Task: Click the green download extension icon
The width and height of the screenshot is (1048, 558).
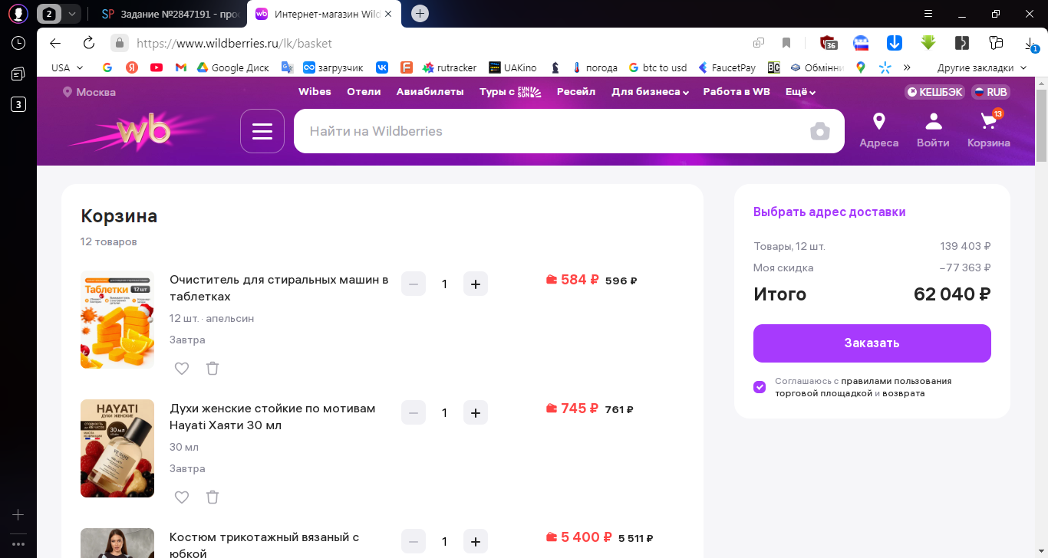Action: pyautogui.click(x=928, y=43)
